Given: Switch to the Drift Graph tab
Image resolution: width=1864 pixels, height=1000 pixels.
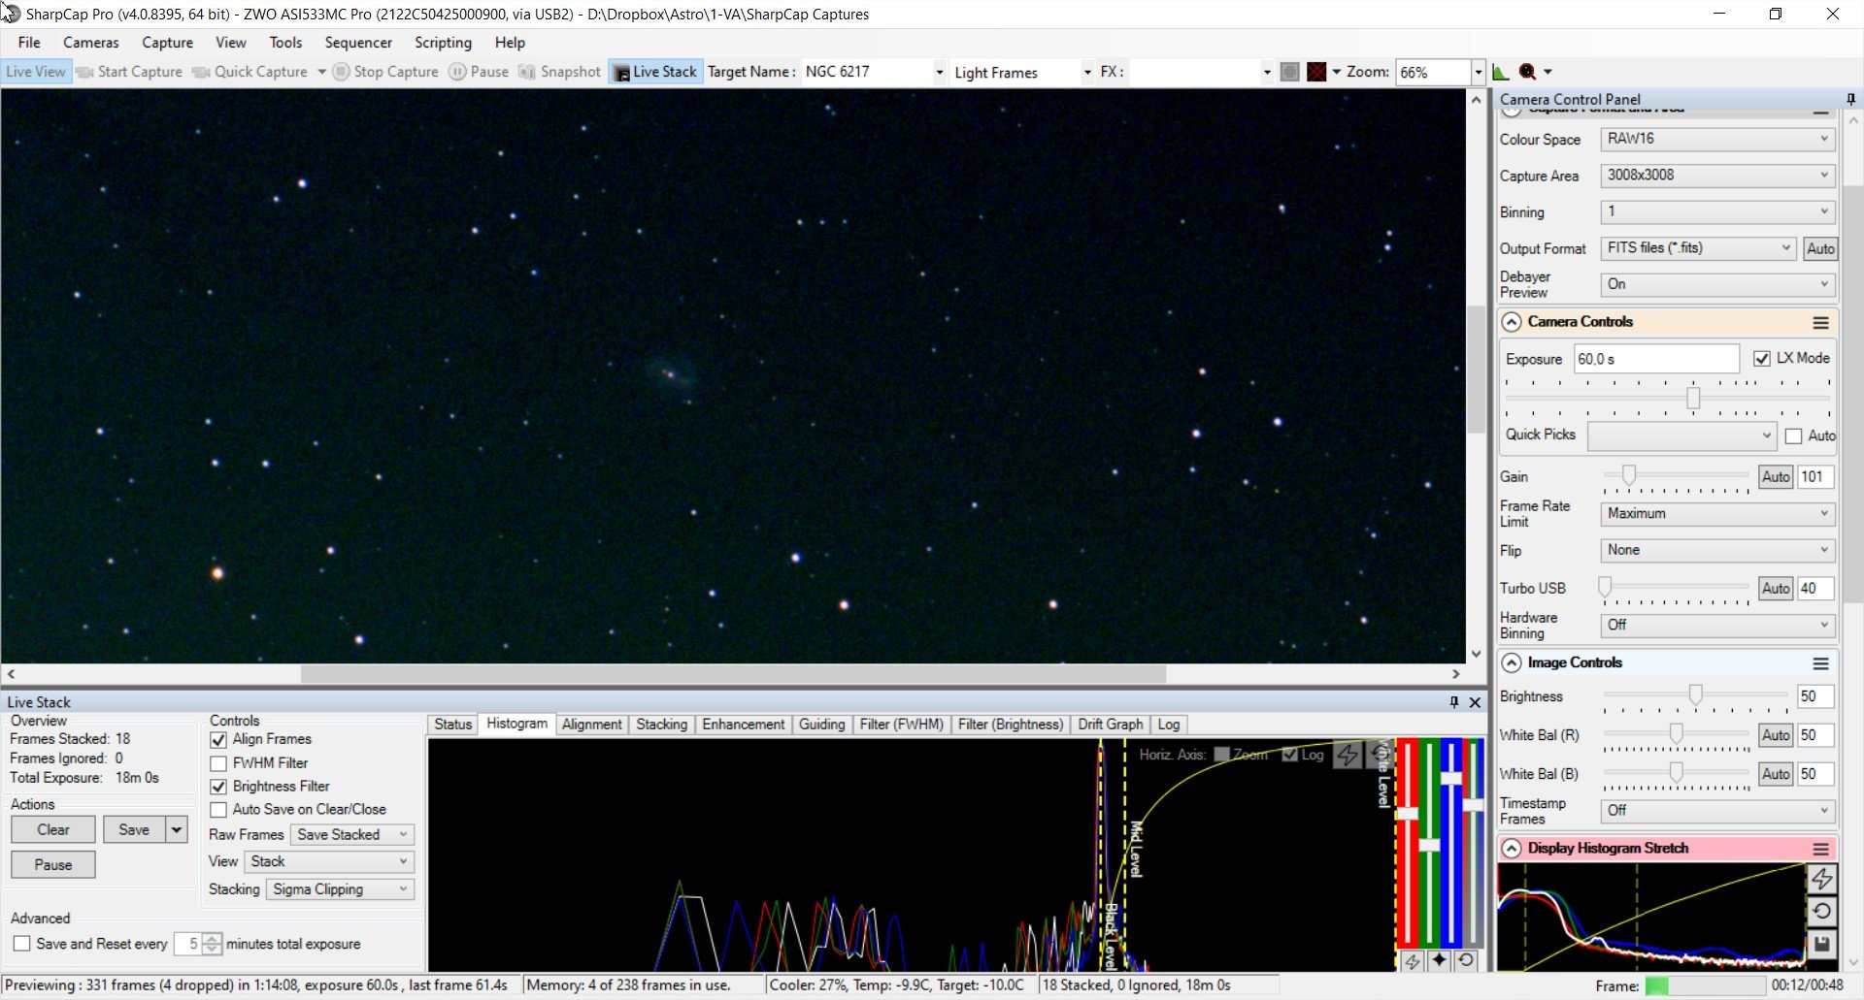Looking at the screenshot, I should [1110, 725].
